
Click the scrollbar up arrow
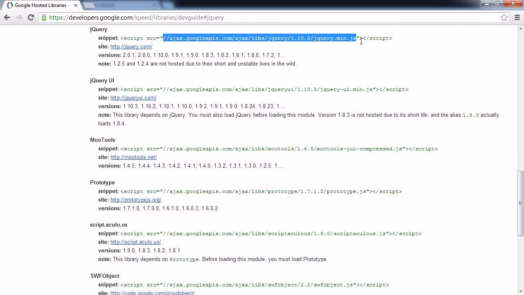point(520,28)
